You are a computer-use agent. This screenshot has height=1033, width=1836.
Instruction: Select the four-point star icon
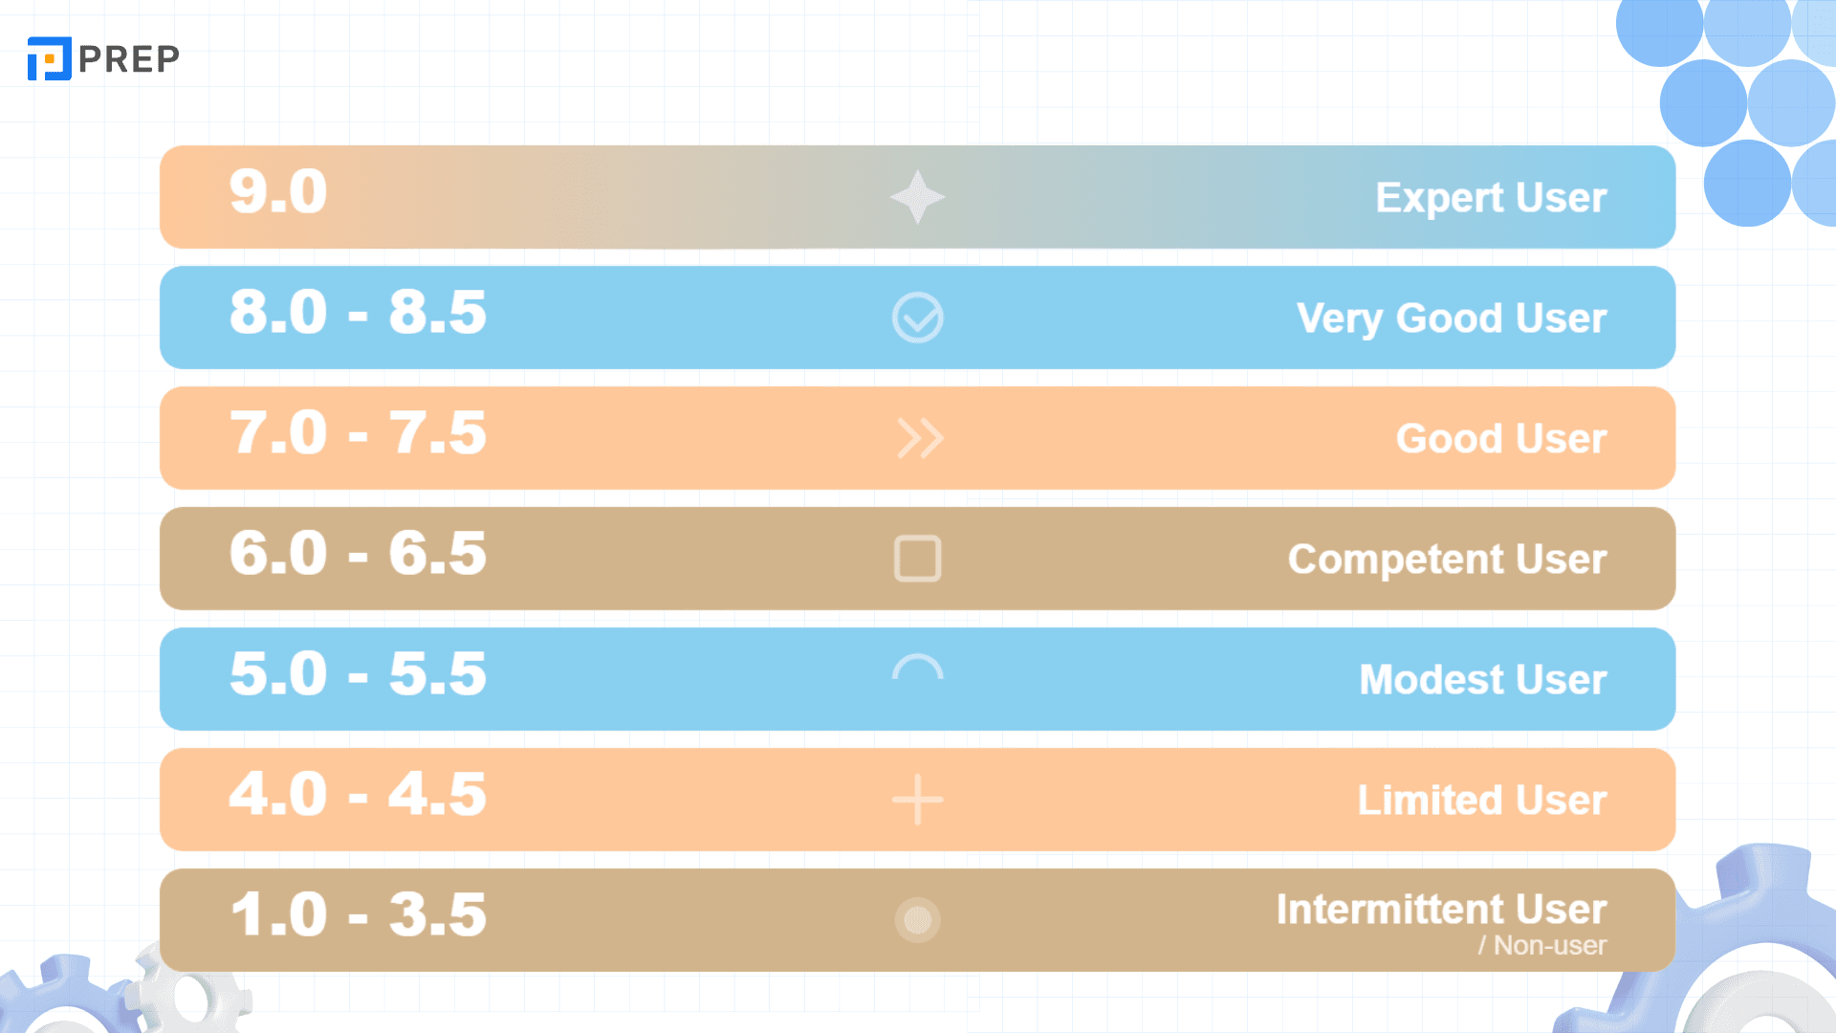coord(917,197)
